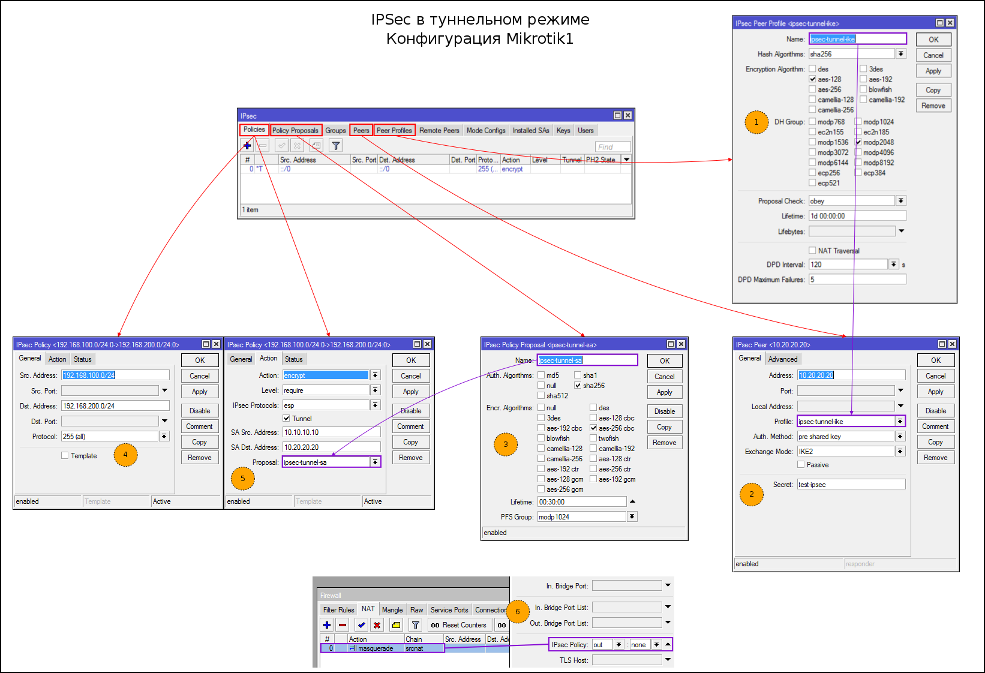Image resolution: width=985 pixels, height=673 pixels.
Task: Toggle modp2048 DH Group checkbox
Action: (x=858, y=142)
